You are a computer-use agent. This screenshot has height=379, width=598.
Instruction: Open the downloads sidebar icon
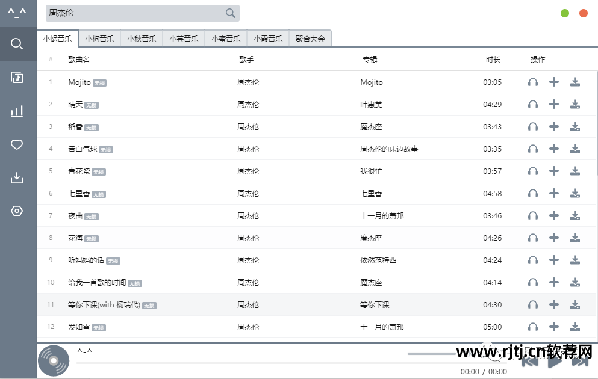pyautogui.click(x=17, y=177)
